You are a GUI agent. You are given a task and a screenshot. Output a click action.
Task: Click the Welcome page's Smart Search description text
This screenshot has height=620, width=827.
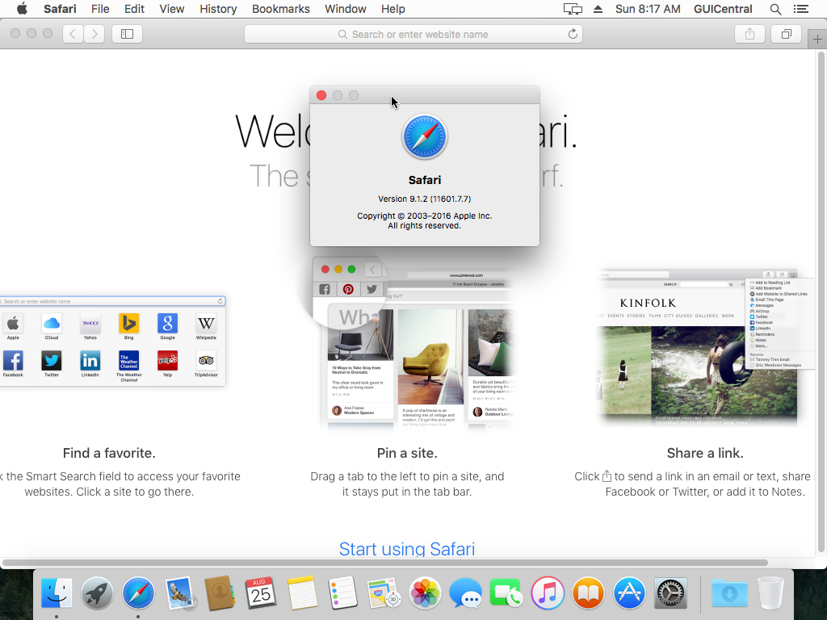[120, 484]
